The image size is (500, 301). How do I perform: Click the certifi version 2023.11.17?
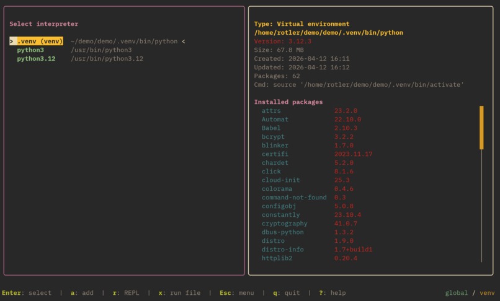point(354,154)
